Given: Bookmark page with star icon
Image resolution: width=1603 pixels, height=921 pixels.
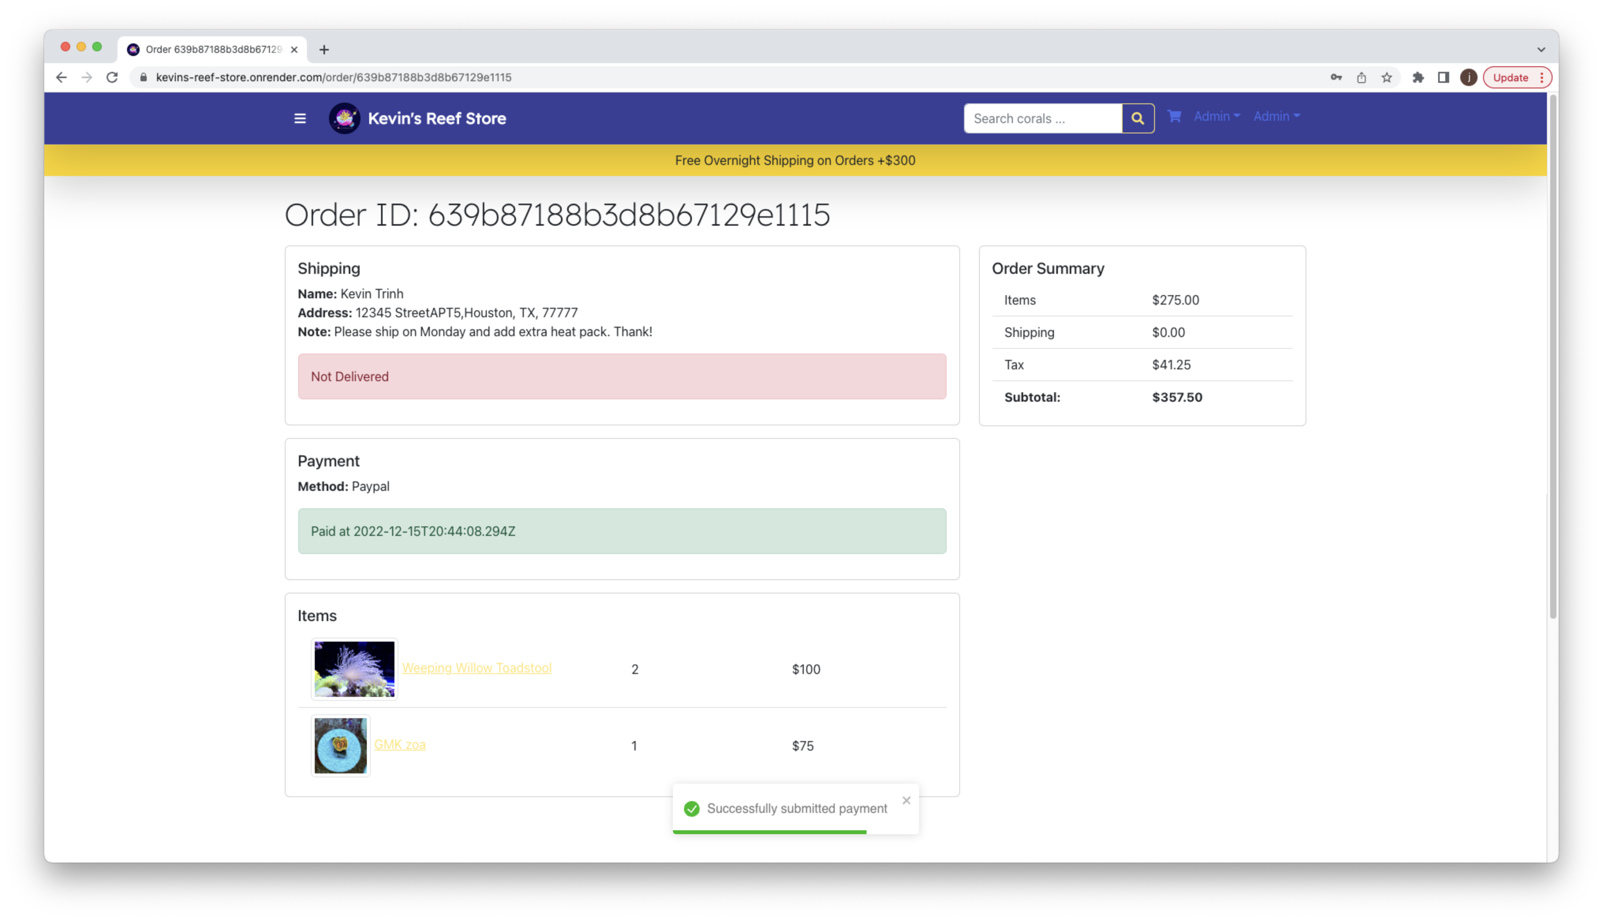Looking at the screenshot, I should [x=1386, y=77].
